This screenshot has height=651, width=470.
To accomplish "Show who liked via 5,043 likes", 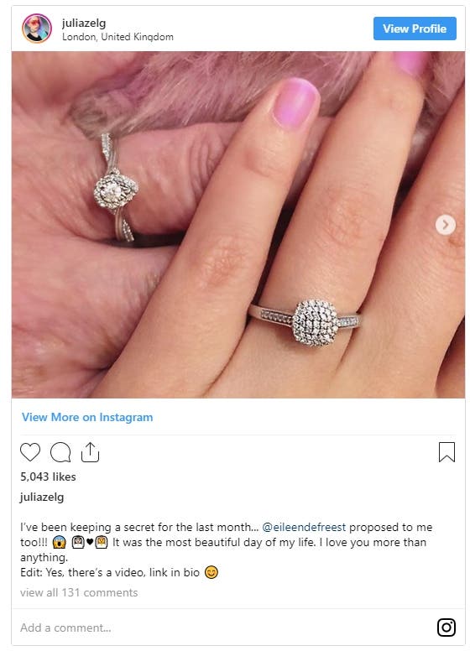I will (x=48, y=477).
